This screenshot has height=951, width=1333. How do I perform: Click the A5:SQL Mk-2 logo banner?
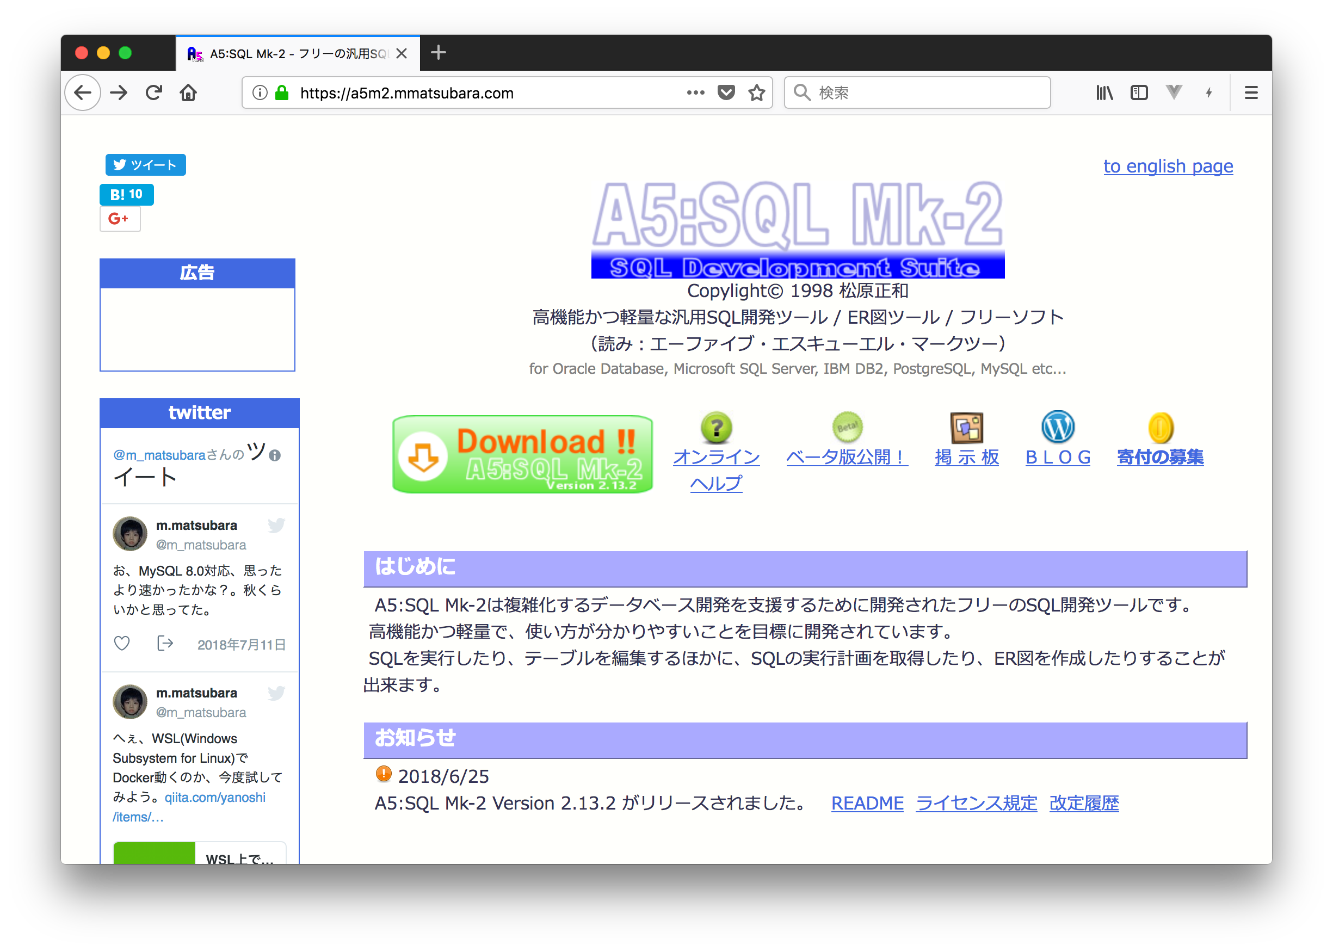coord(798,229)
